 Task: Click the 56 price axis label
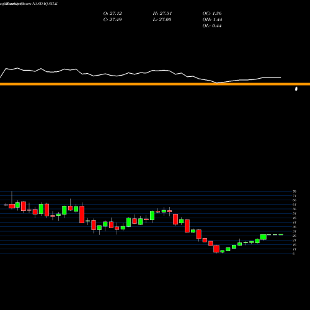point(294,209)
